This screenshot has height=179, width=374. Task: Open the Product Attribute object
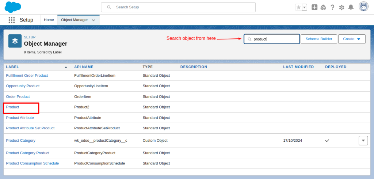[x=20, y=118]
